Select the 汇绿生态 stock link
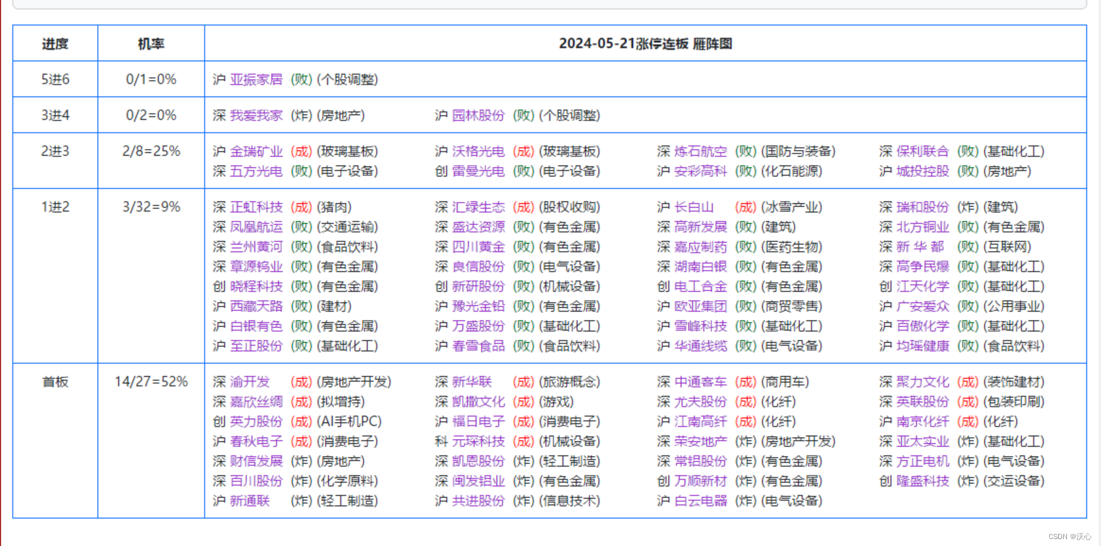Image resolution: width=1101 pixels, height=546 pixels. pos(478,207)
